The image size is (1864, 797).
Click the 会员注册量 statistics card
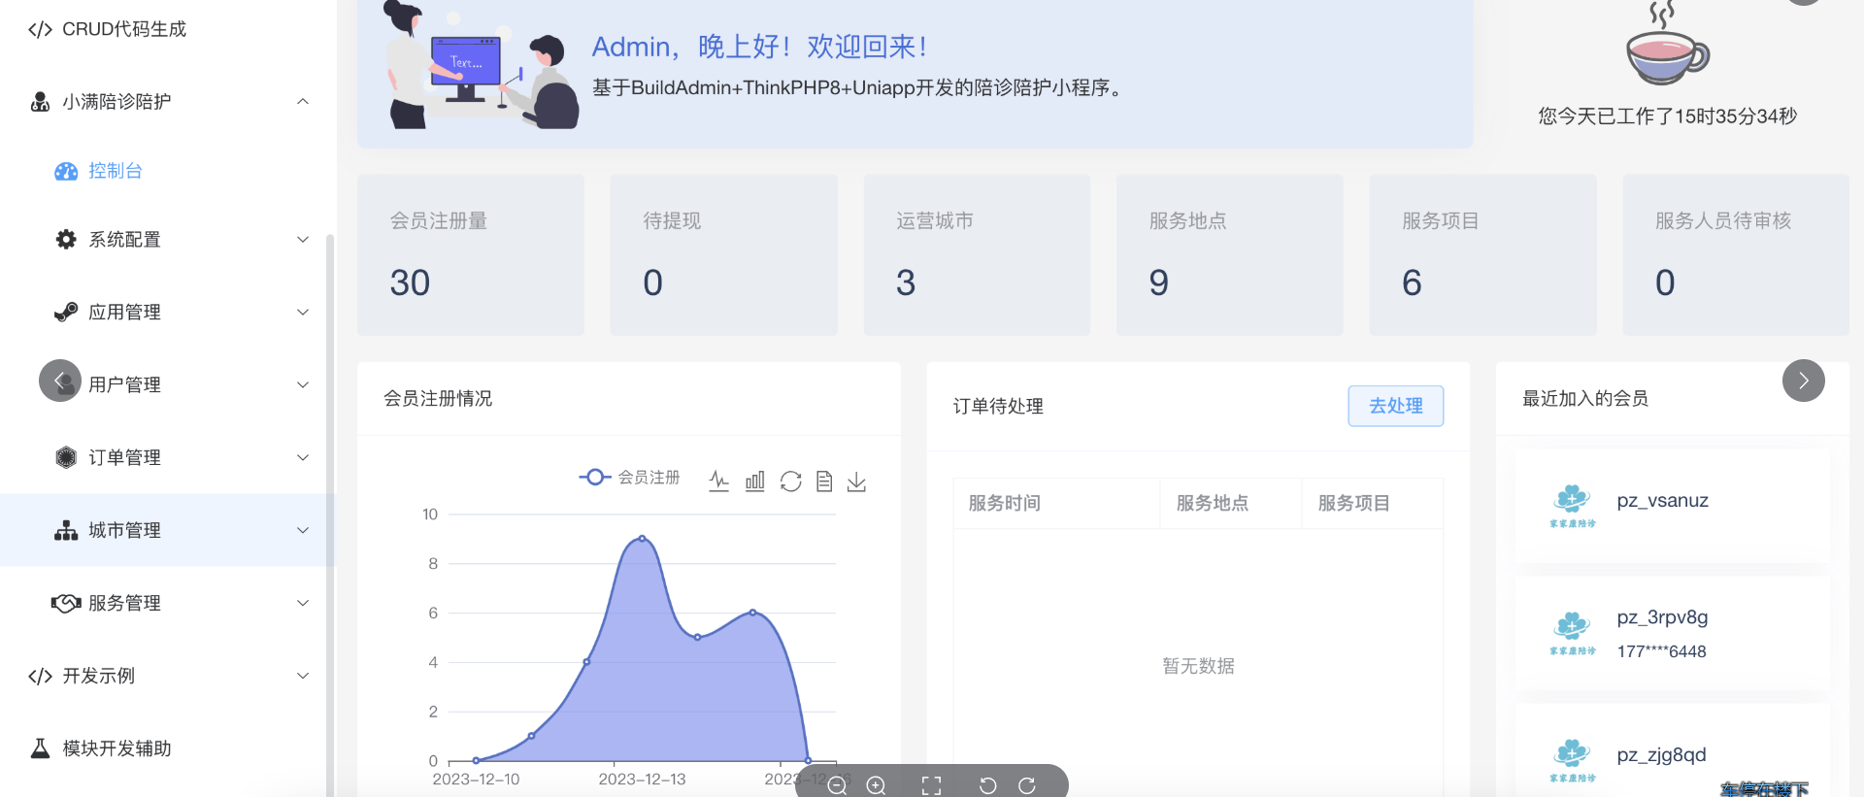click(x=470, y=254)
